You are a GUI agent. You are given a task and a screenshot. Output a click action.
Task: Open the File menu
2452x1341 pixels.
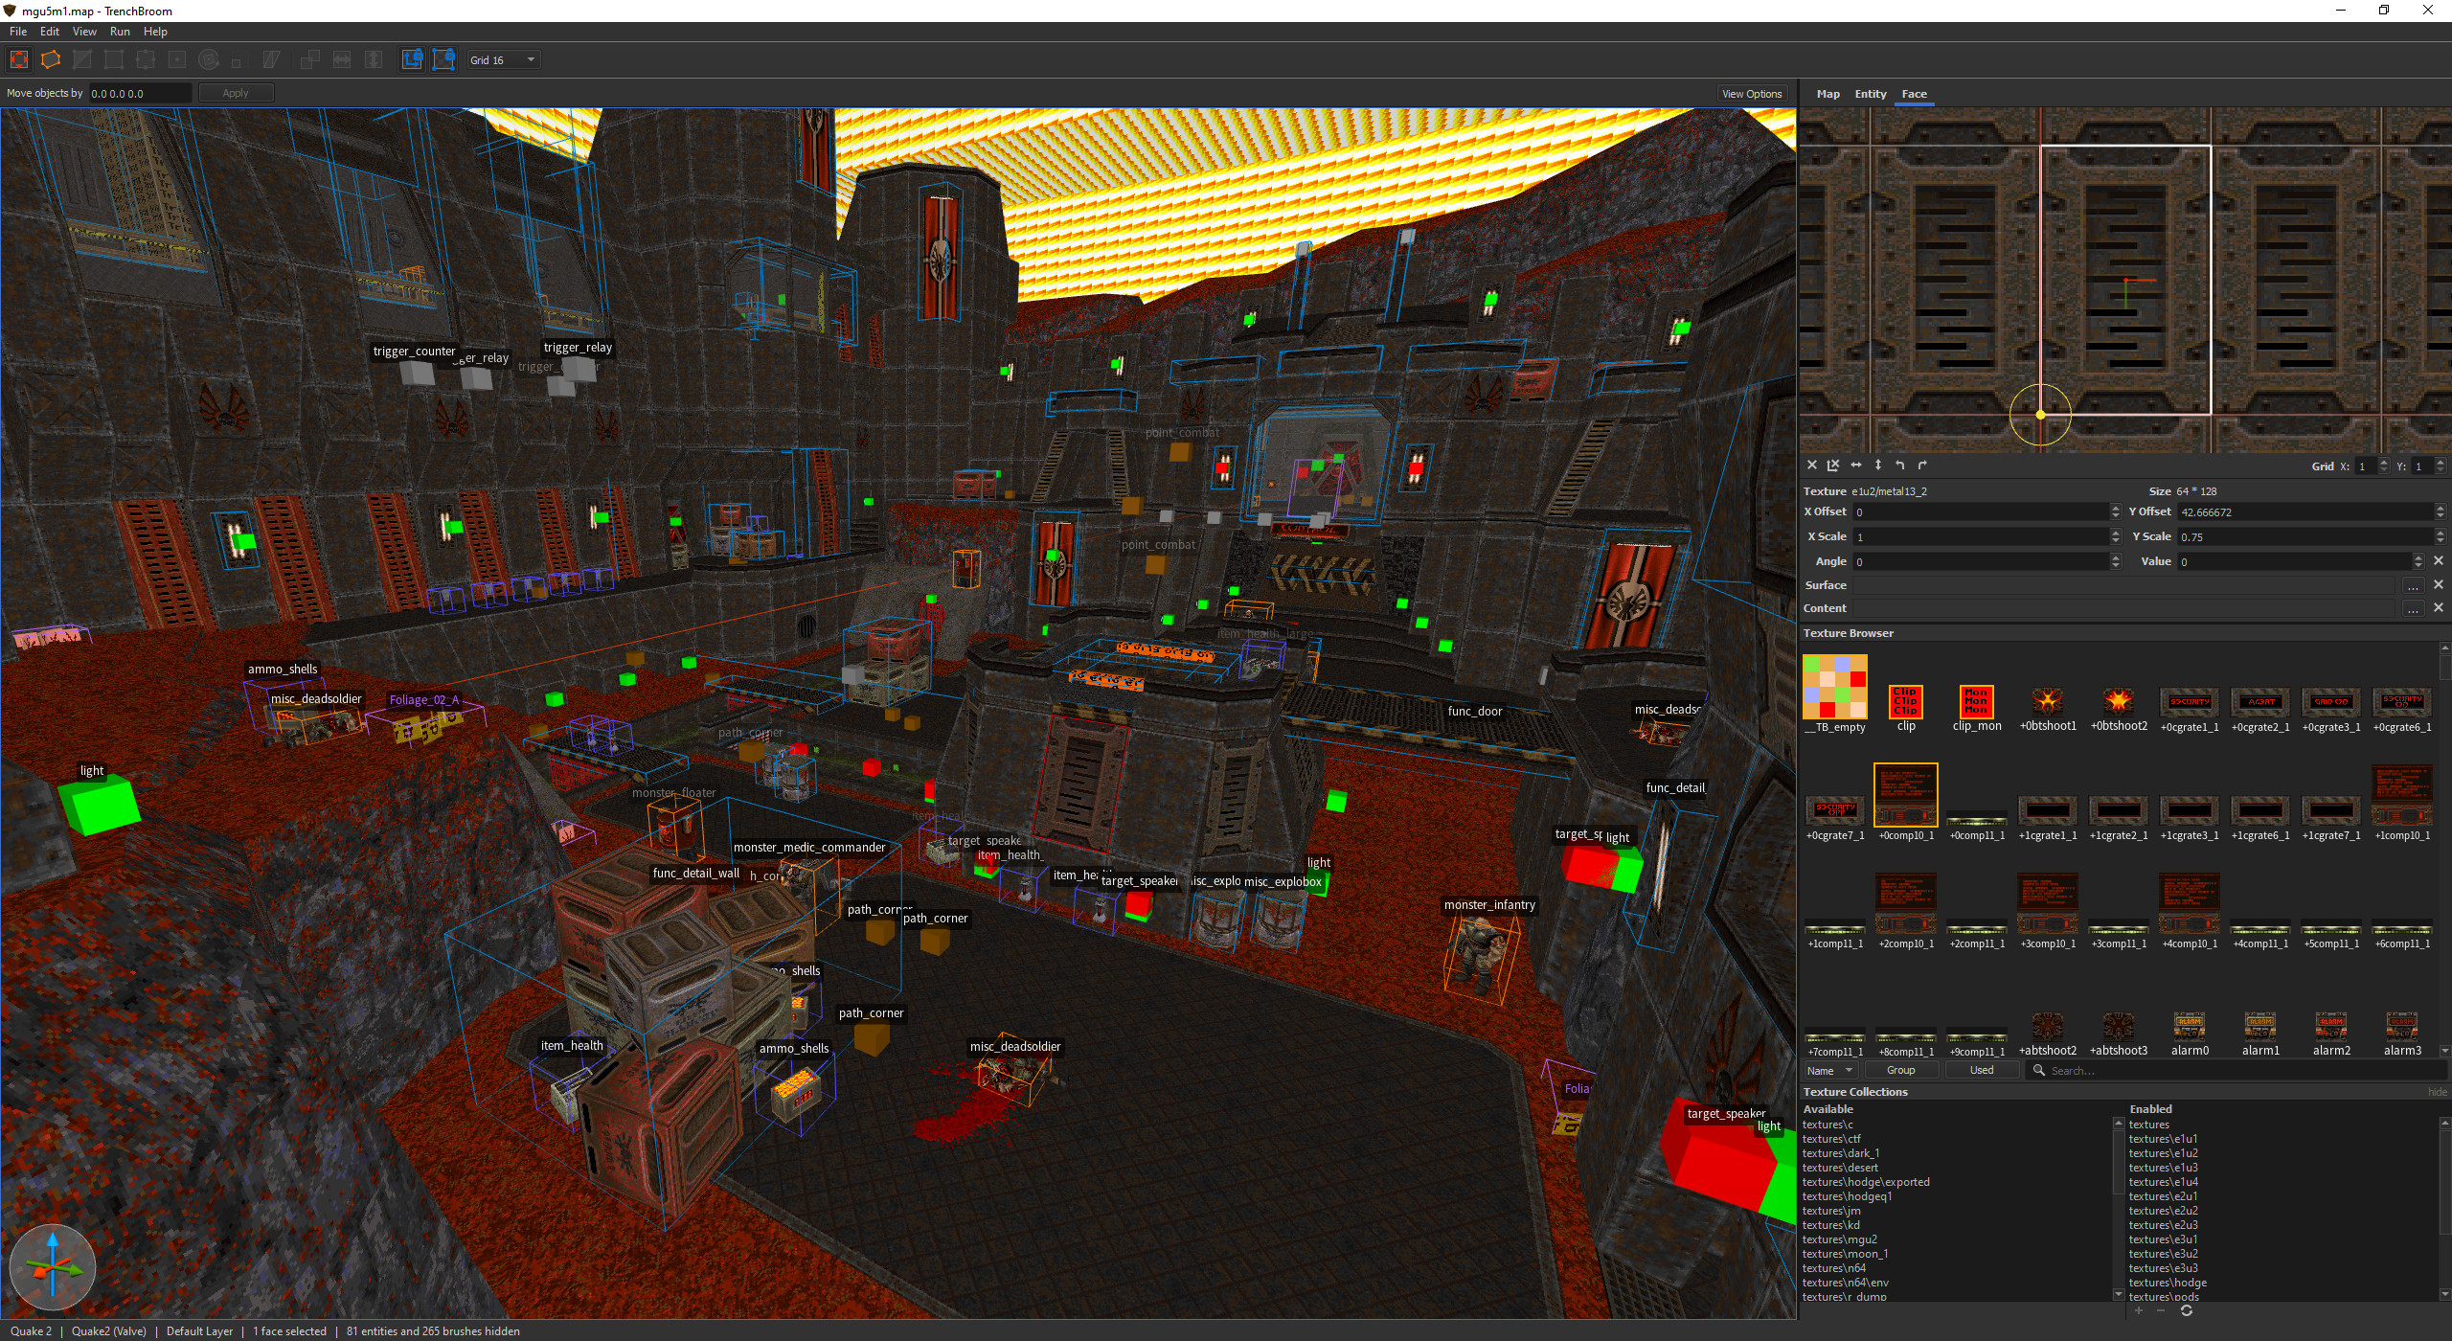point(18,32)
